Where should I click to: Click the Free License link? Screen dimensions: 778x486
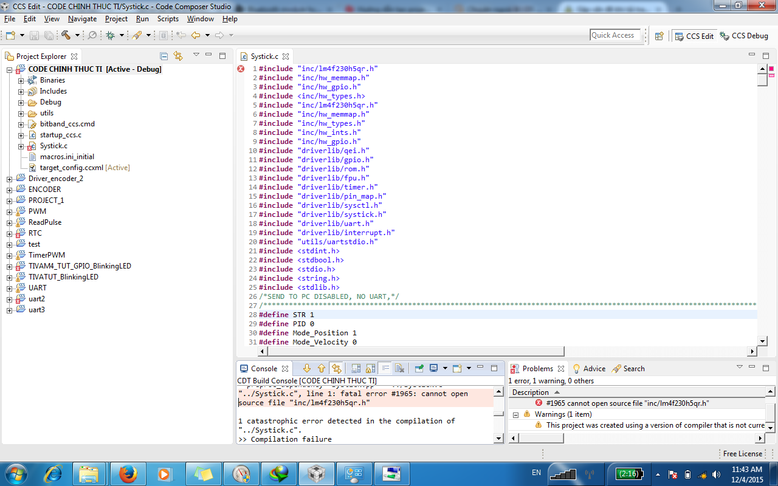pos(742,453)
